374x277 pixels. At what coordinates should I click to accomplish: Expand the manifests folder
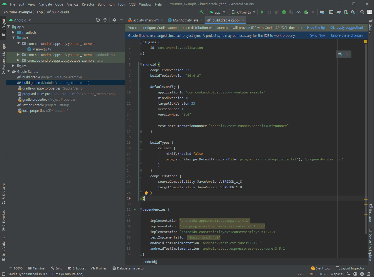tap(13, 32)
